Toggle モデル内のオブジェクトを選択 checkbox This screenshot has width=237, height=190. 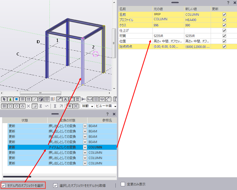[x=3, y=185]
